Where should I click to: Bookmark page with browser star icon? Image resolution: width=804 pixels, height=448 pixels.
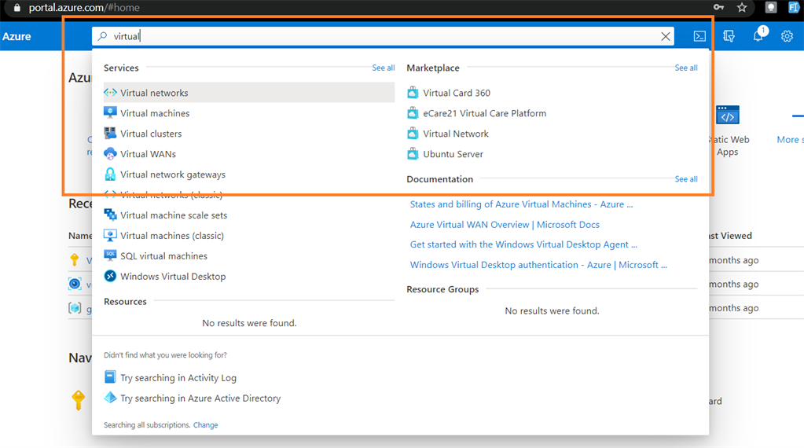coord(742,8)
